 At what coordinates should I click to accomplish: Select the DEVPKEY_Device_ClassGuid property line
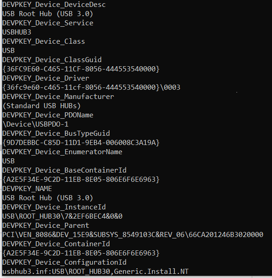click(x=52, y=60)
